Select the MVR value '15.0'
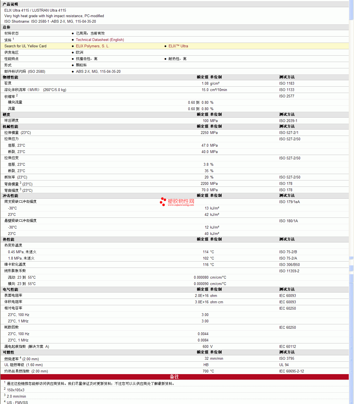This screenshot has height=404, width=354. [x=205, y=90]
